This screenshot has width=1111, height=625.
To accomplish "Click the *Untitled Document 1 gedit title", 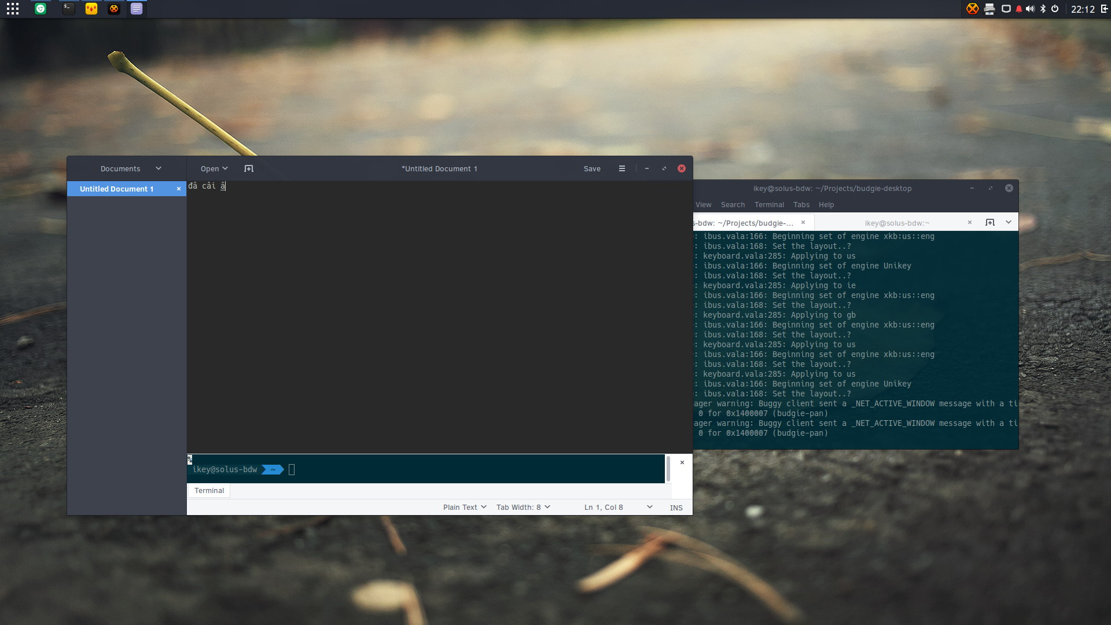I will click(x=439, y=168).
